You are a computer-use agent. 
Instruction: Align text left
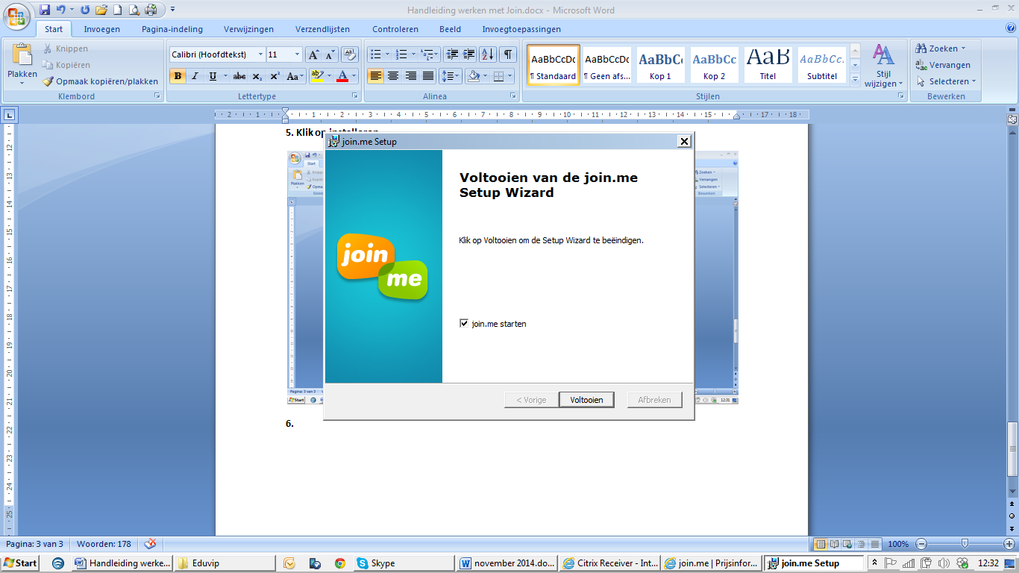376,76
